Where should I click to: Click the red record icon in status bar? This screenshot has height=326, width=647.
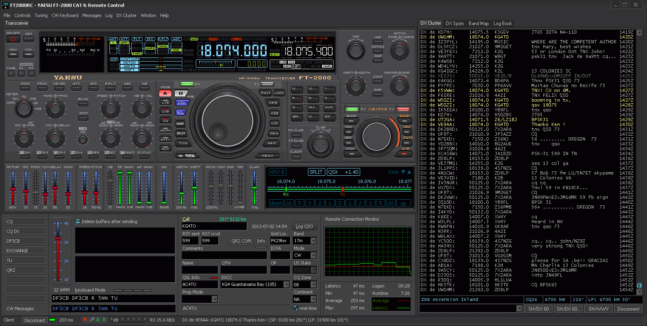(x=85, y=320)
